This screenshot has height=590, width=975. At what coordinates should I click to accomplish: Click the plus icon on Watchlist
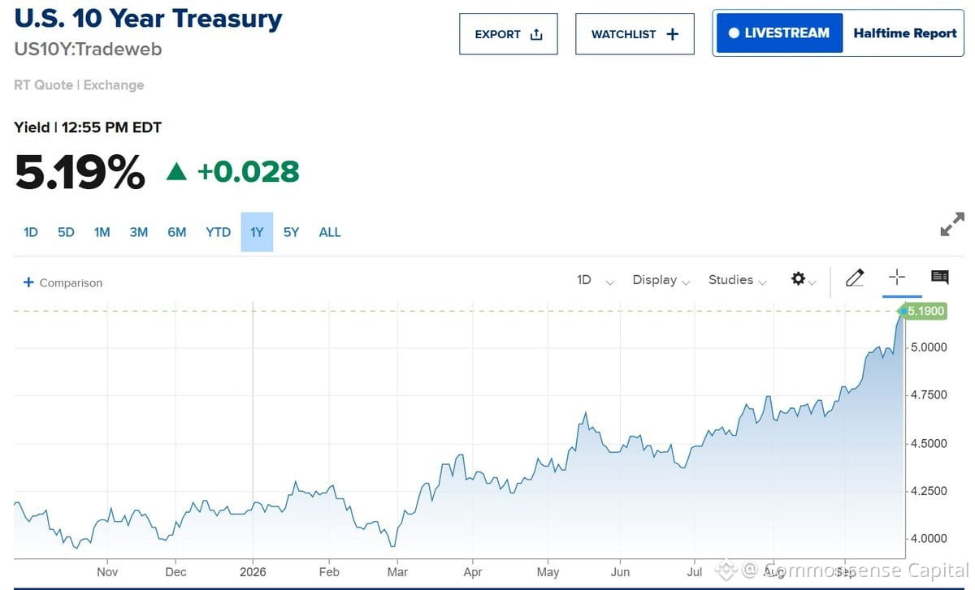(672, 34)
